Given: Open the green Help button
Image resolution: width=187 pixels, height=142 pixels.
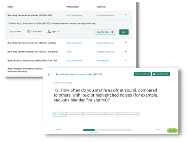Looking at the screenshot, I should (x=172, y=131).
